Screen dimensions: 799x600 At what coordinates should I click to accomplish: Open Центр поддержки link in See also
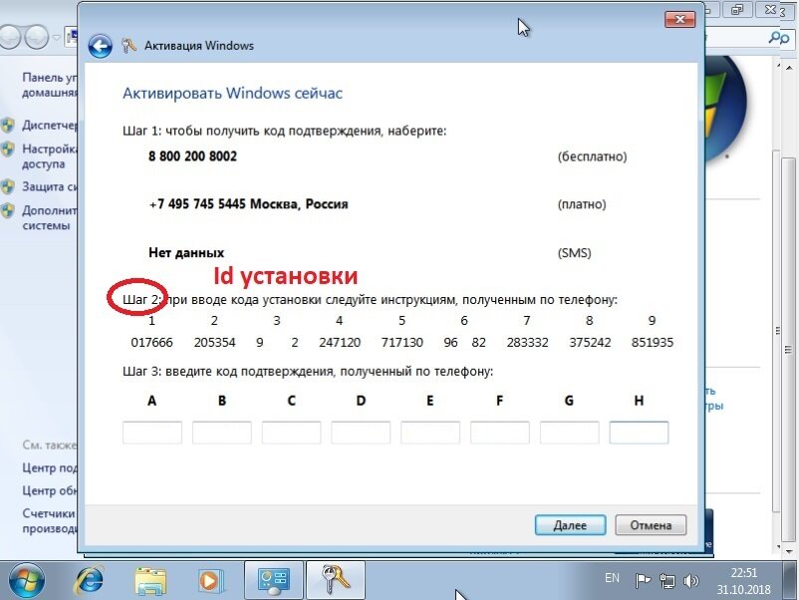click(x=50, y=467)
